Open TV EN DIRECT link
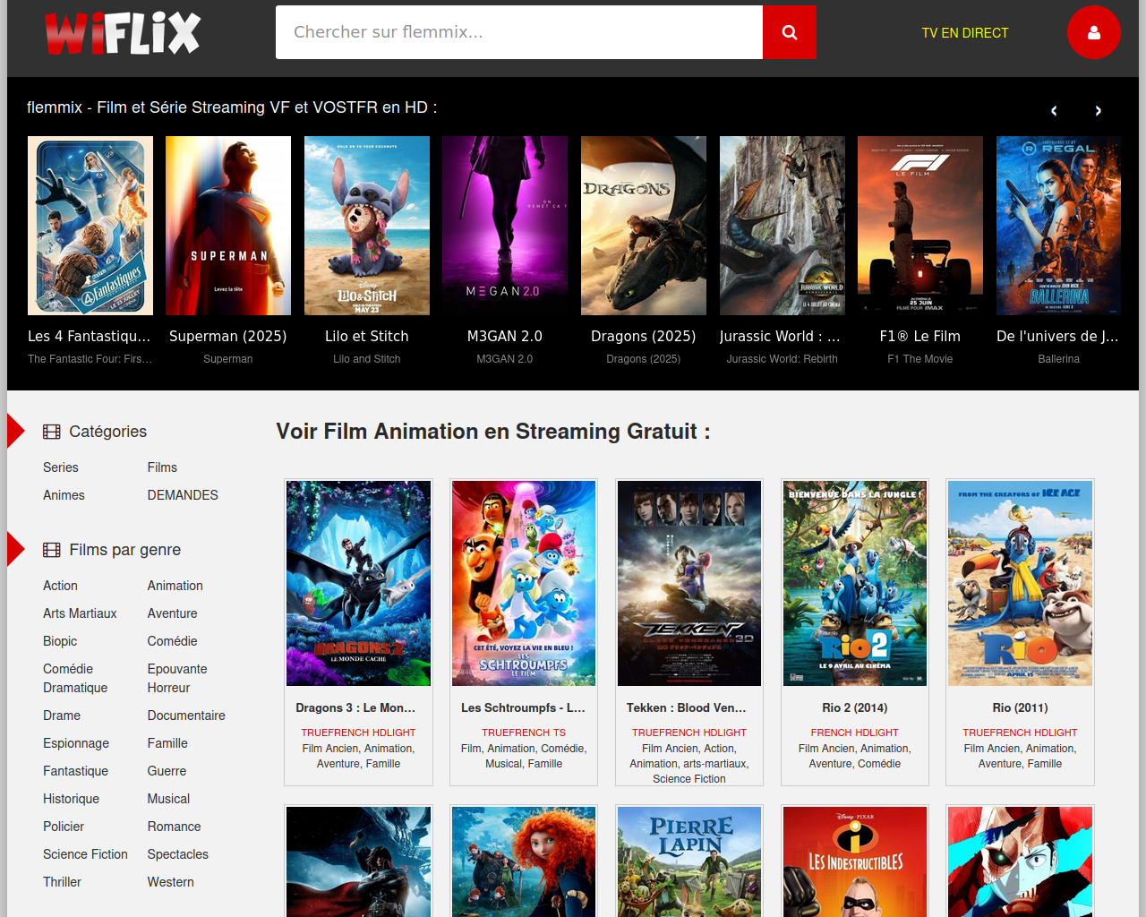The image size is (1146, 917). tap(965, 33)
